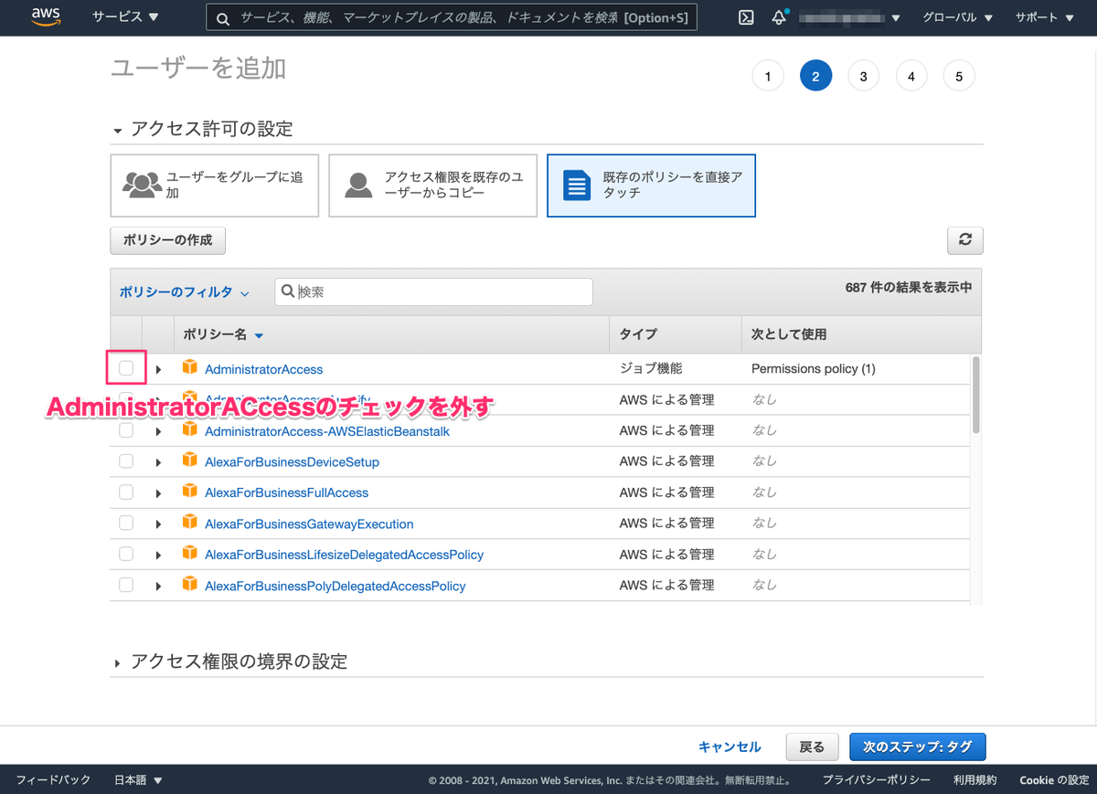
Task: Click the ポリシーの作成 button
Action: click(167, 240)
